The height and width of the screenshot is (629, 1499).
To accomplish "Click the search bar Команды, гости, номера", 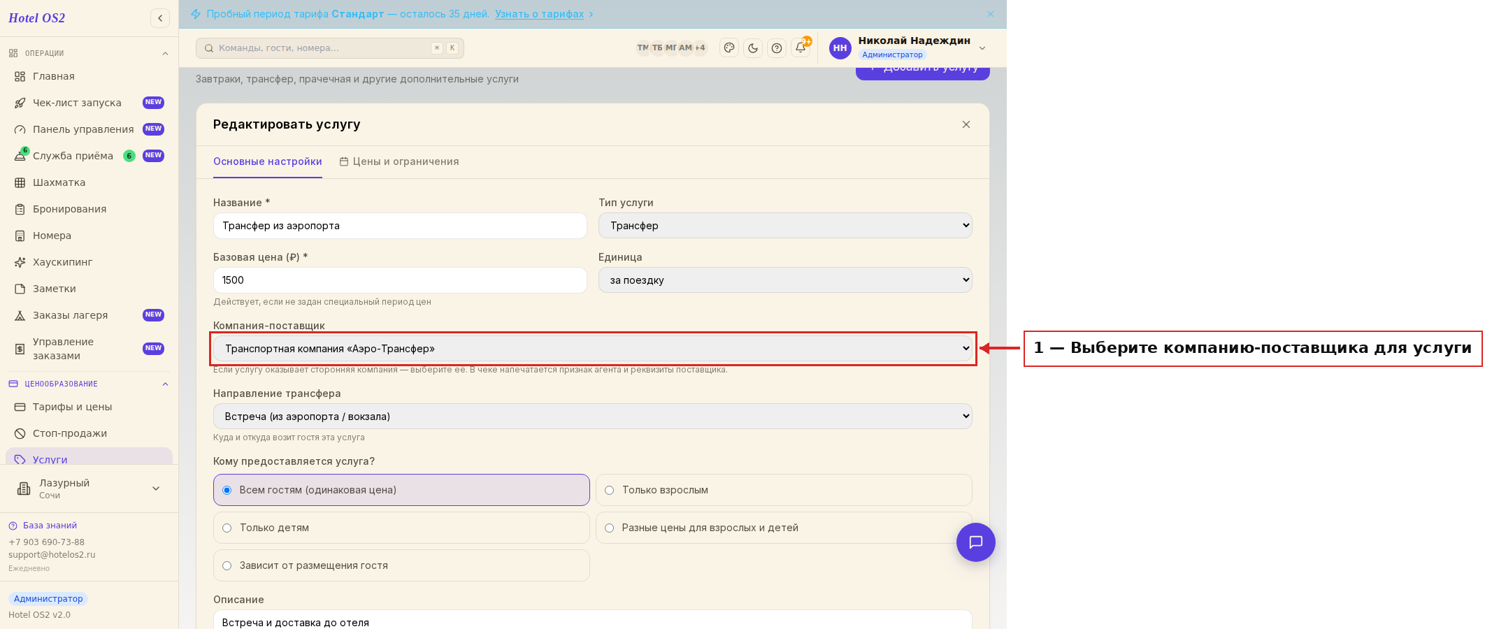I will pyautogui.click(x=330, y=48).
